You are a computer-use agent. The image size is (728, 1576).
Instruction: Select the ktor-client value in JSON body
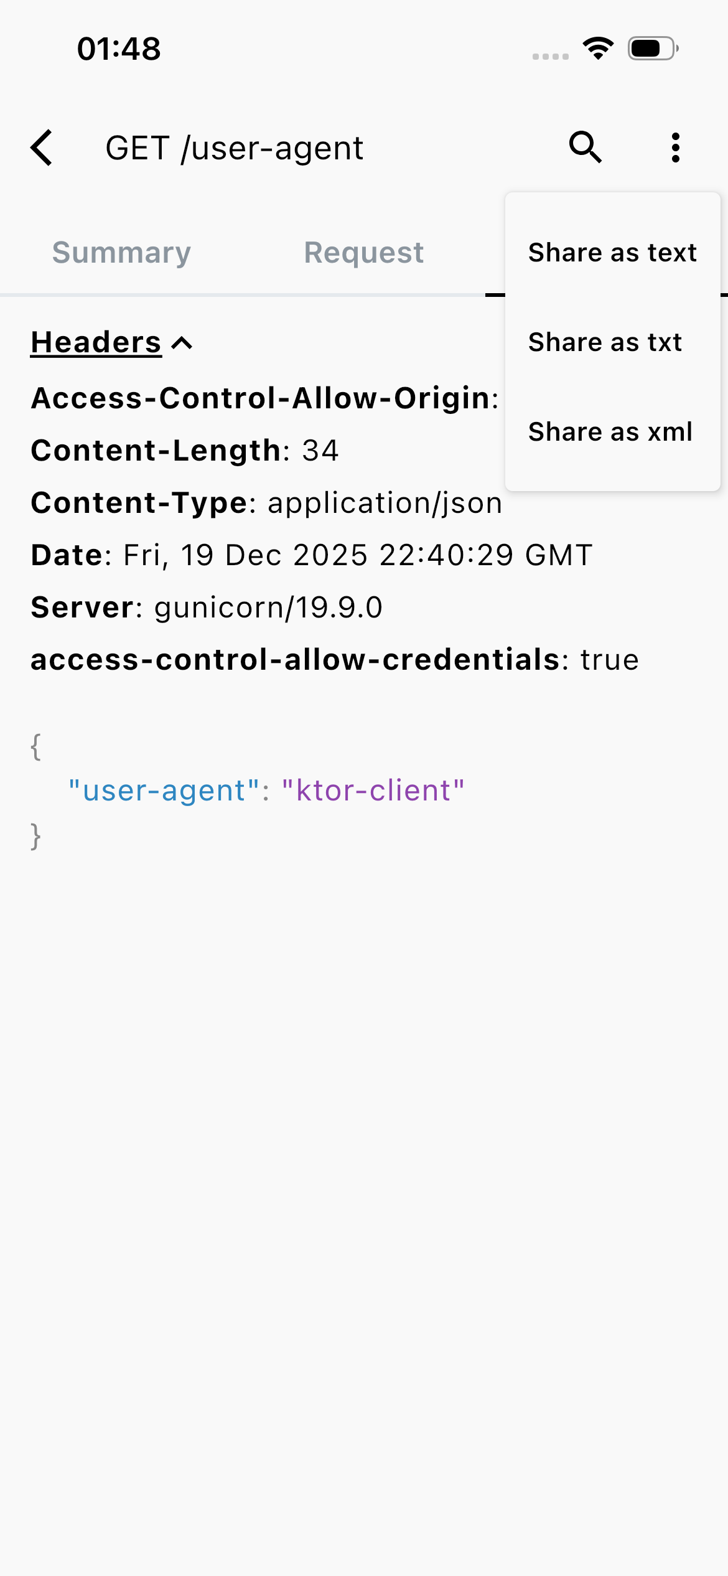(x=372, y=789)
